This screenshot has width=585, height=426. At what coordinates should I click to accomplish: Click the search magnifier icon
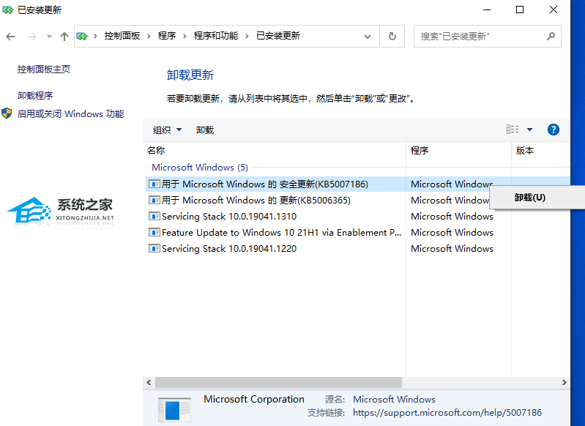[x=551, y=36]
